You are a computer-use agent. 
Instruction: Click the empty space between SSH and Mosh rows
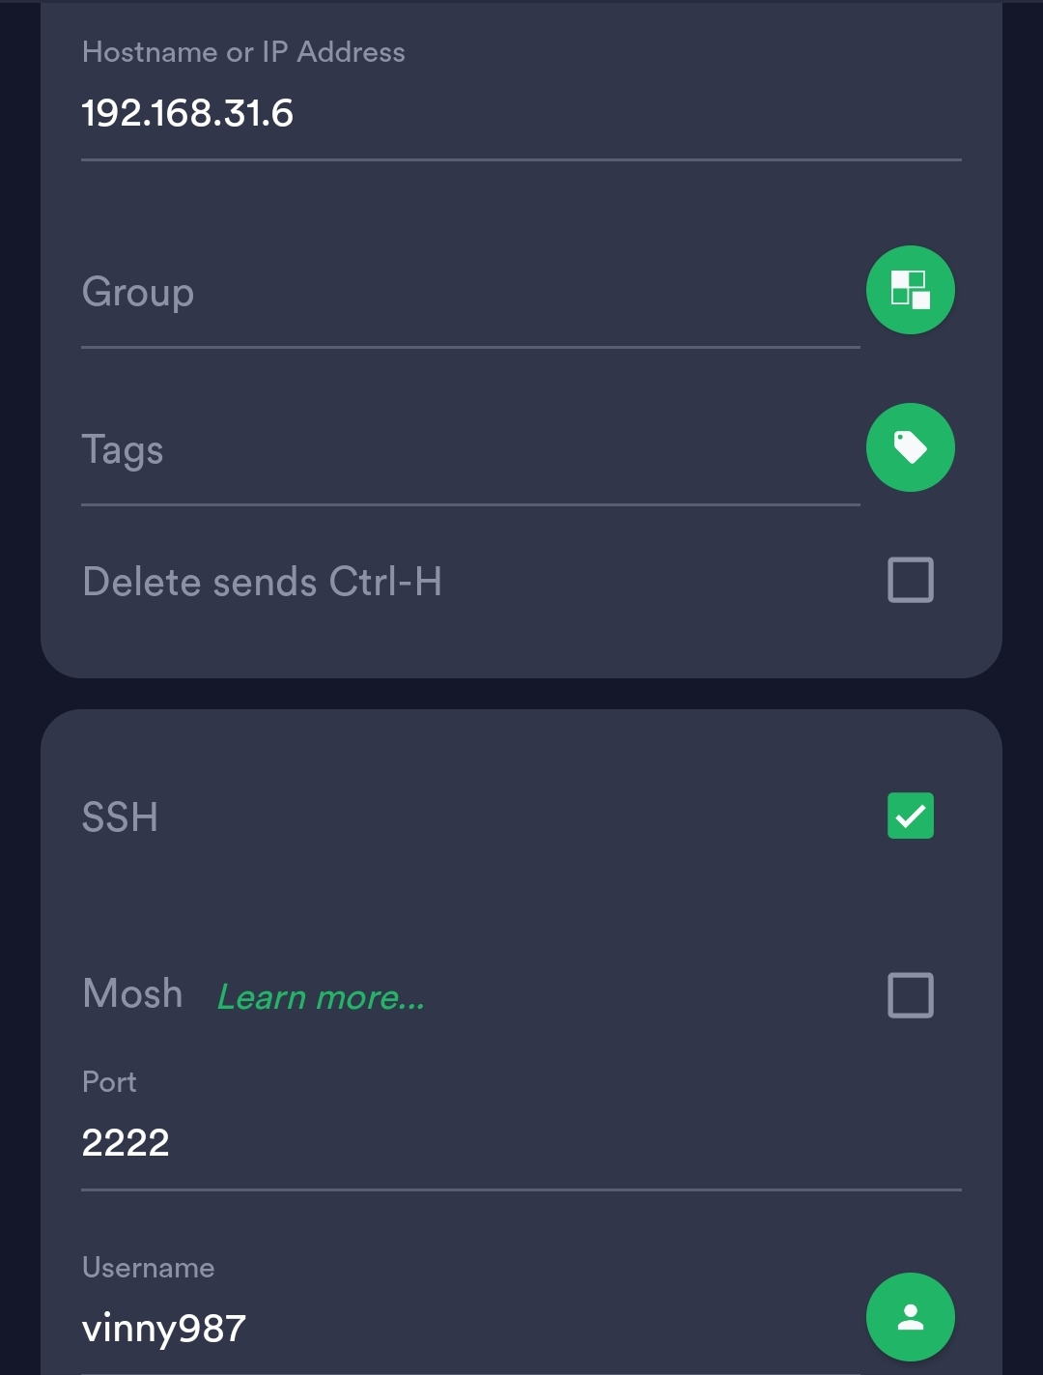483,906
